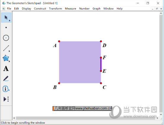
Task: Open the Construct menu
Action: click(40, 9)
